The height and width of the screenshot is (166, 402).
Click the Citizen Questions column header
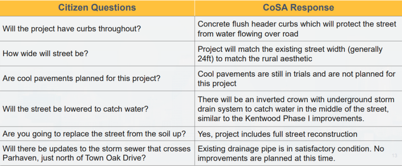coord(97,8)
